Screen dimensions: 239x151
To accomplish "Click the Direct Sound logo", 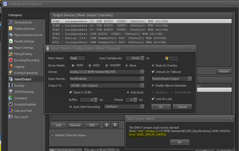I will pyautogui.click(x=171, y=58).
